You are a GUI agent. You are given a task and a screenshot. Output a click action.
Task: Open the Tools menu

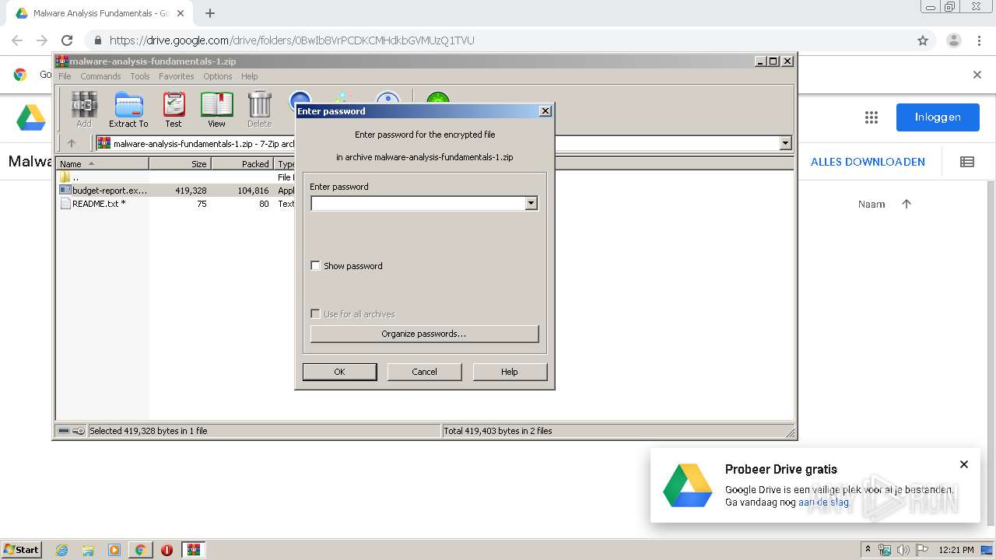coord(140,76)
